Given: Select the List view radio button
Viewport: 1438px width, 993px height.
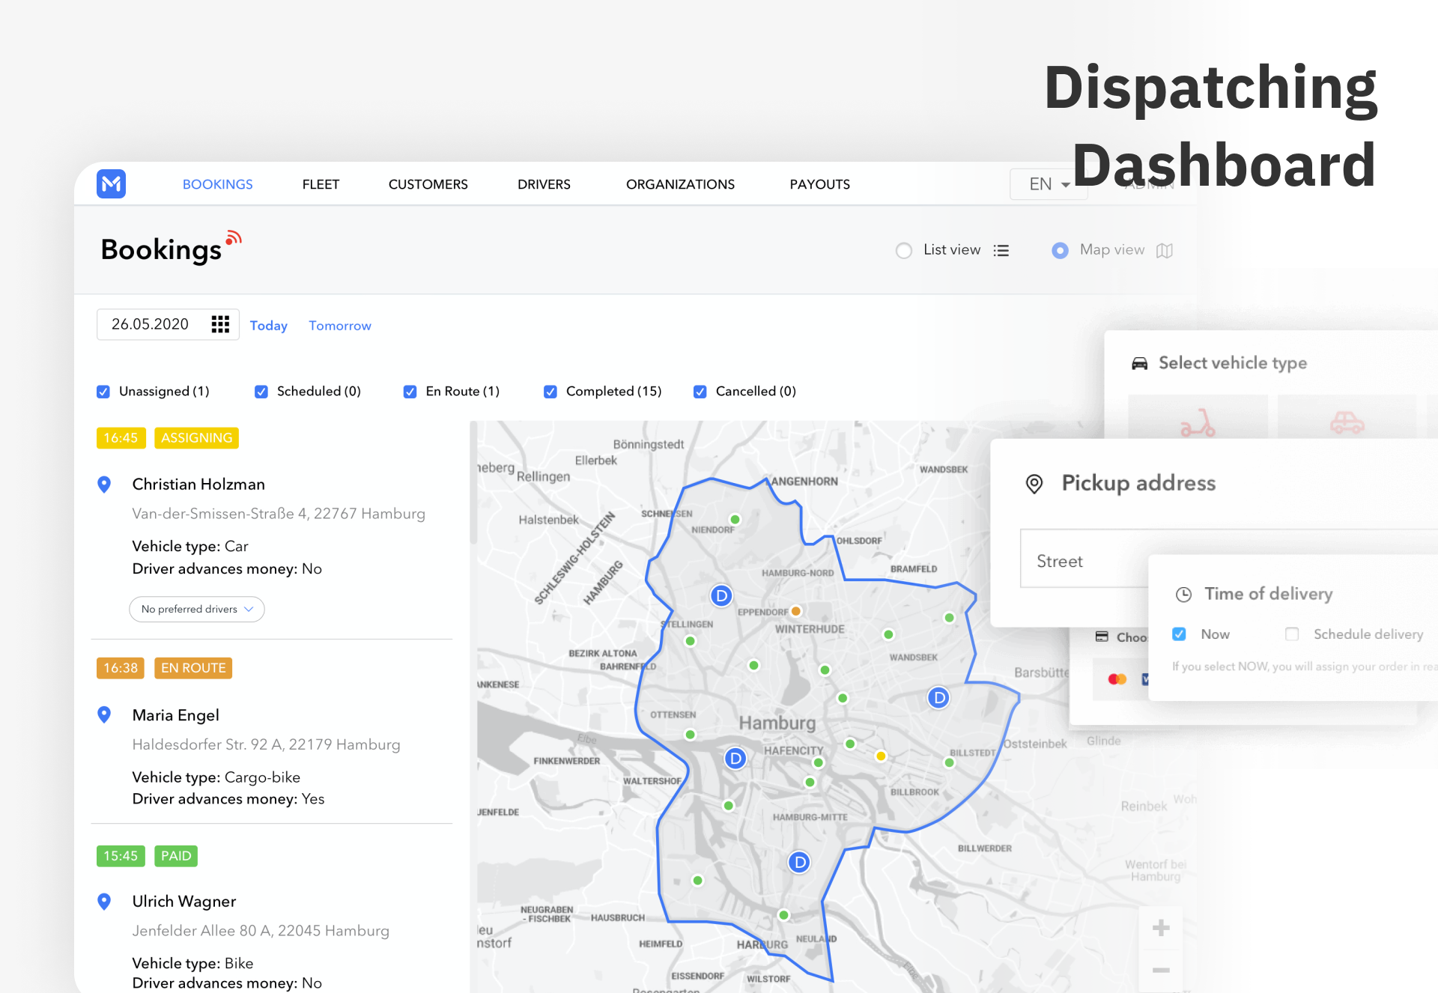Looking at the screenshot, I should pyautogui.click(x=904, y=250).
